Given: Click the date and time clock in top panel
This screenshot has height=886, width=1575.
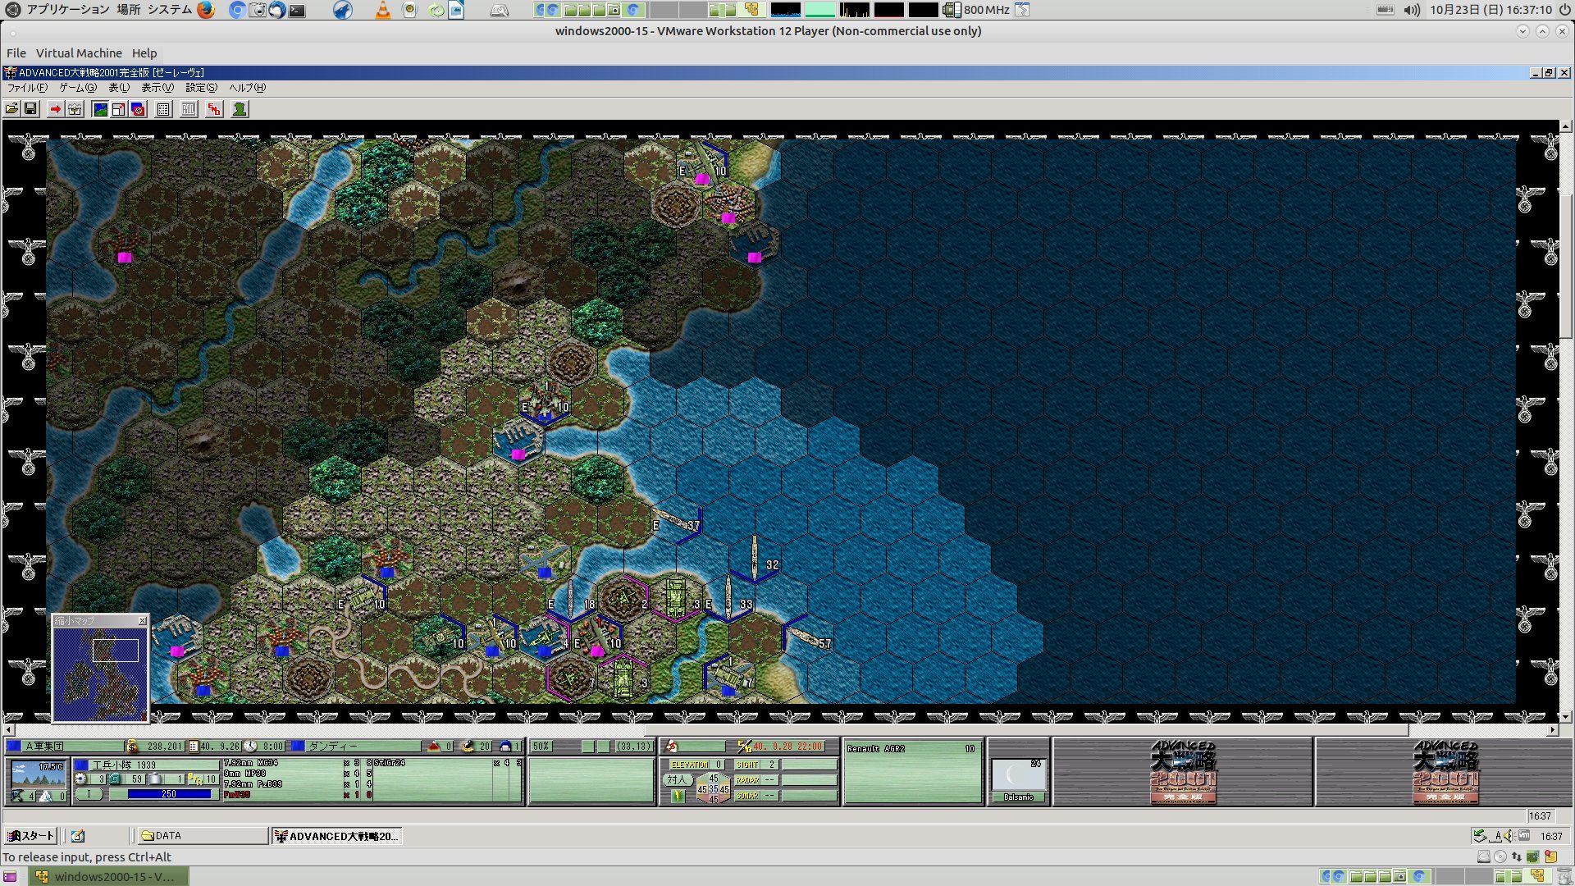Looking at the screenshot, I should pos(1491,10).
